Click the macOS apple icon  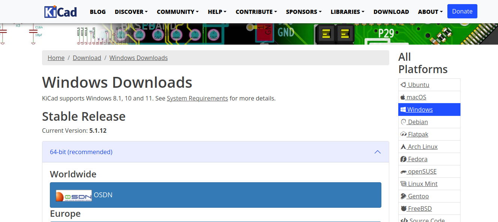coord(403,97)
